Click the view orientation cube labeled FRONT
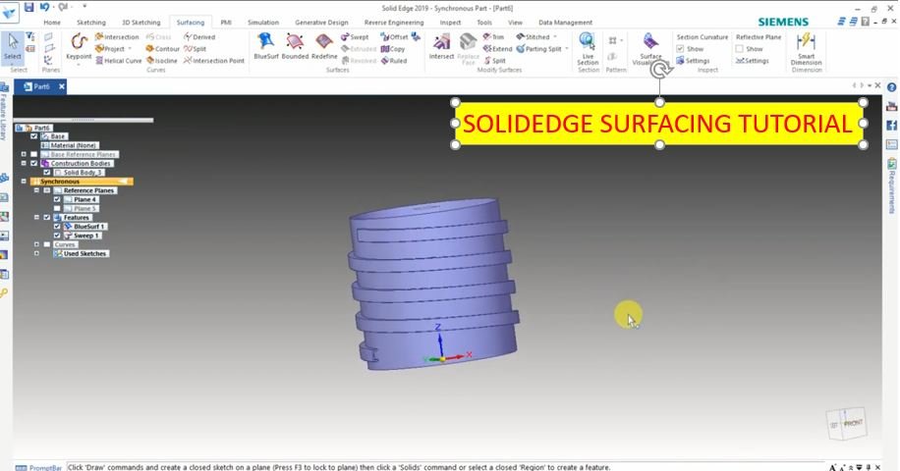This screenshot has height=471, width=900. tap(852, 423)
